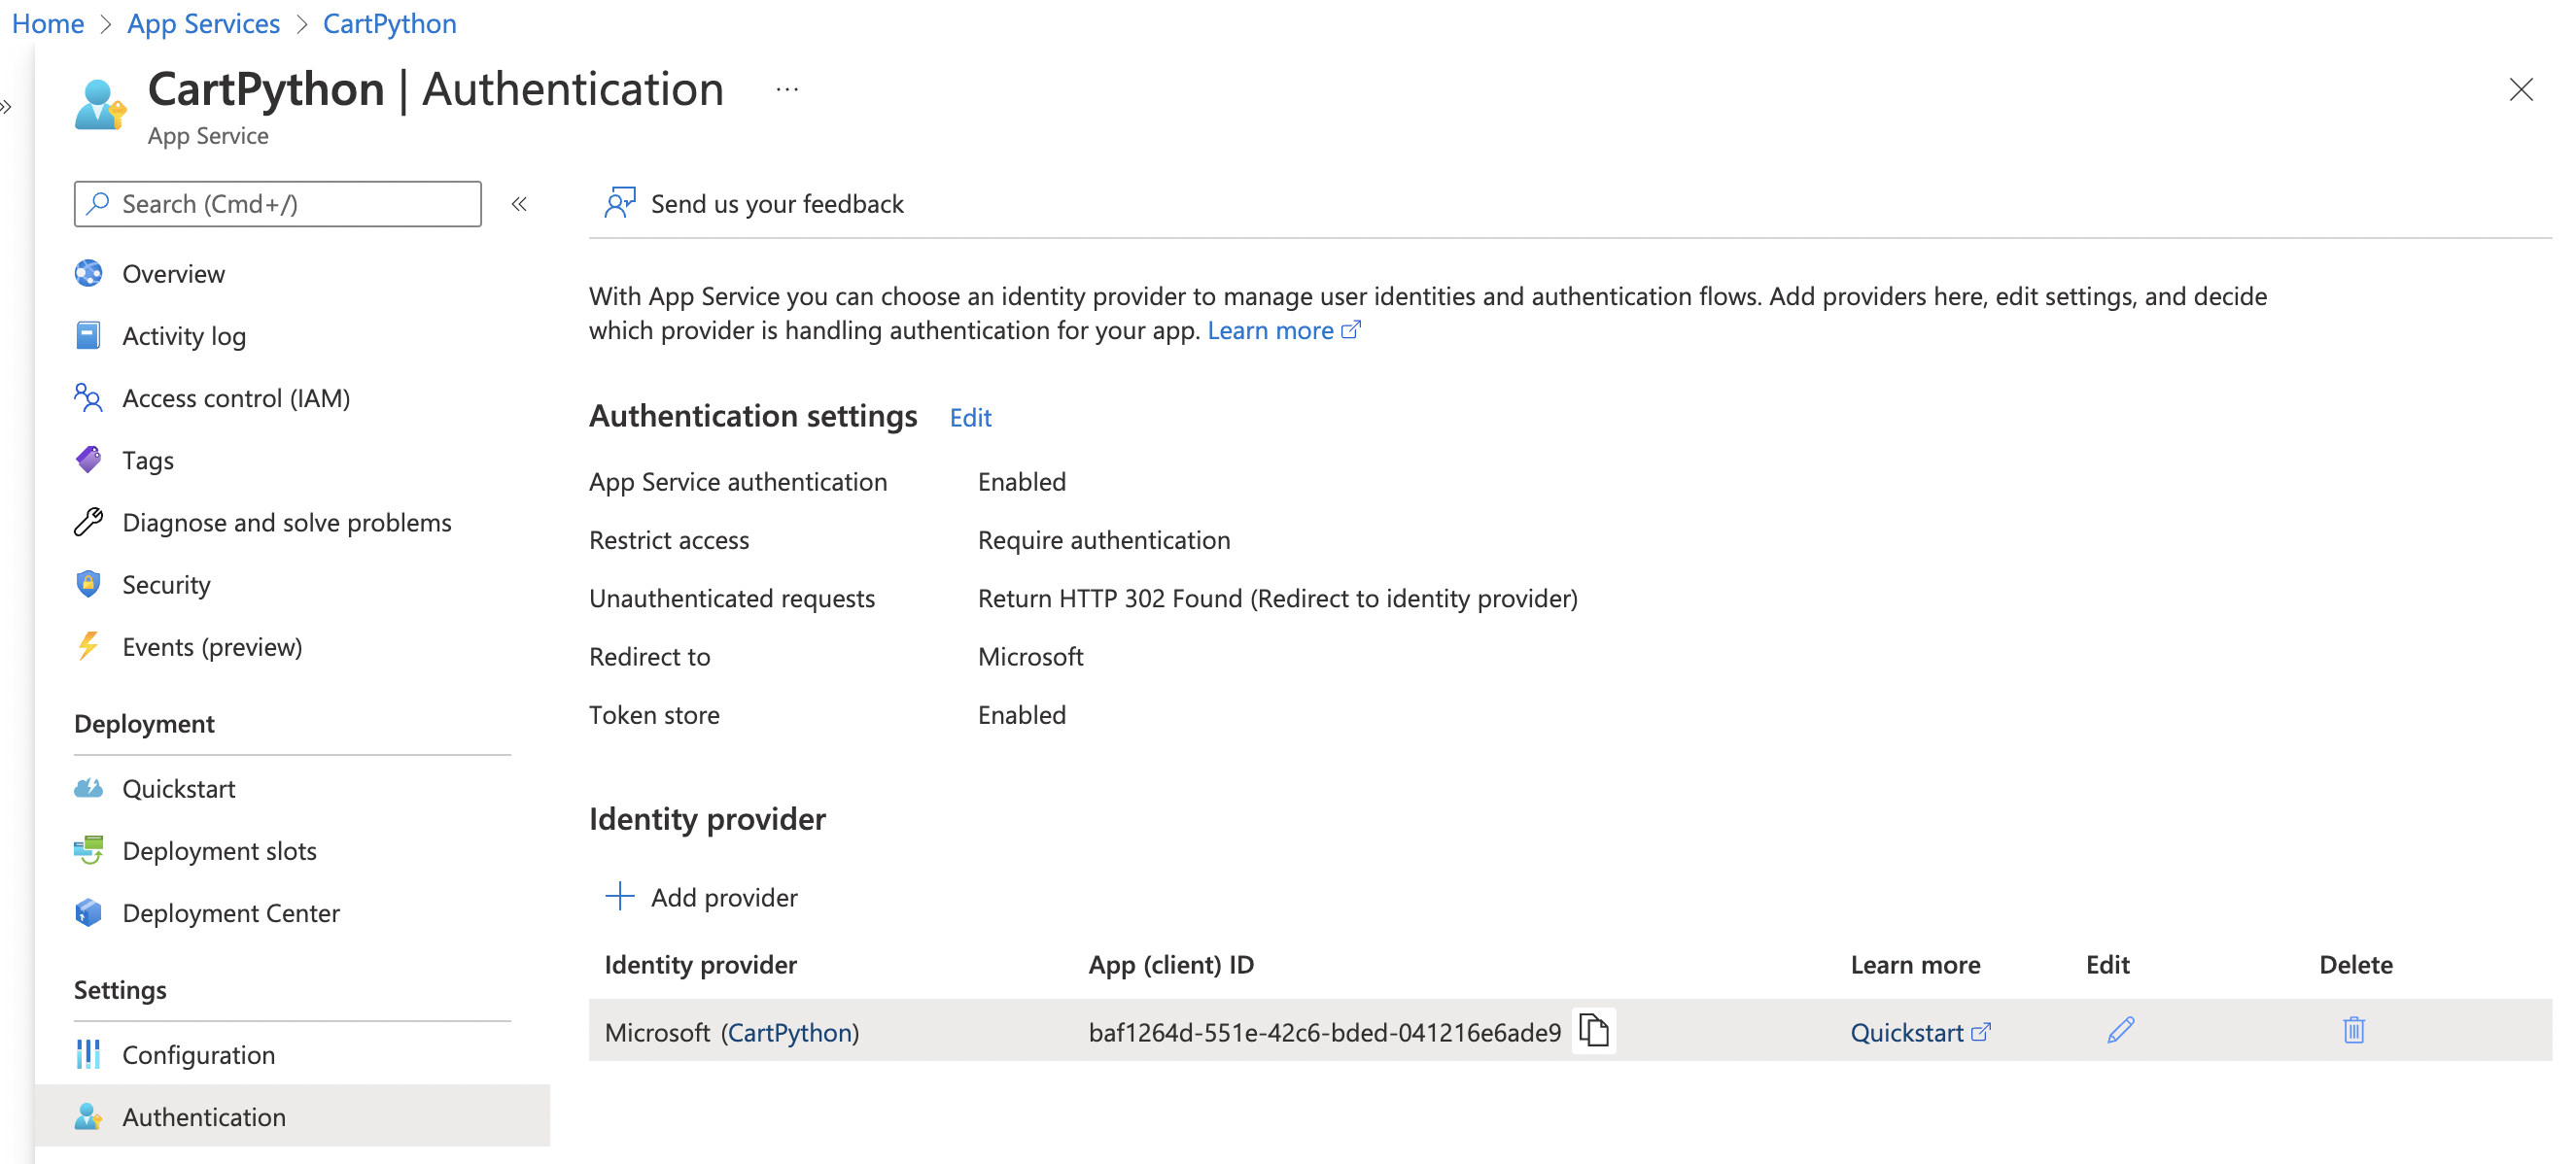This screenshot has height=1164, width=2576.
Task: Click the App (client) ID column header
Action: [x=1170, y=964]
